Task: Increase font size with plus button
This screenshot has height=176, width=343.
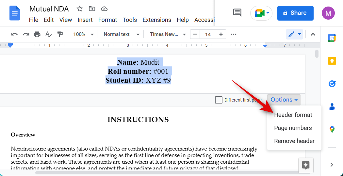Action: [x=221, y=34]
